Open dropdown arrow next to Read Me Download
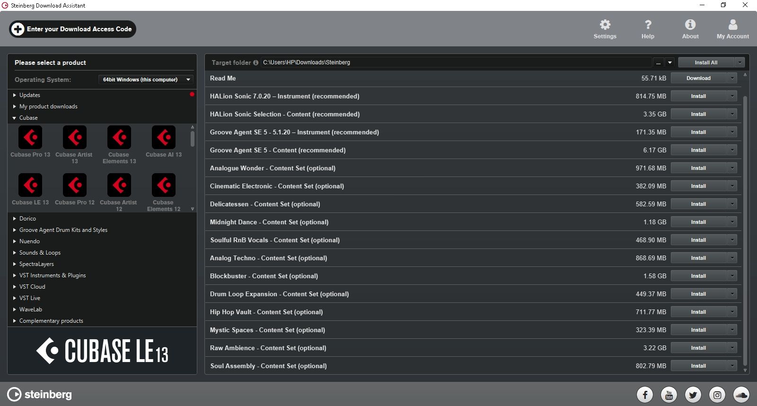The width and height of the screenshot is (757, 406). [x=732, y=78]
